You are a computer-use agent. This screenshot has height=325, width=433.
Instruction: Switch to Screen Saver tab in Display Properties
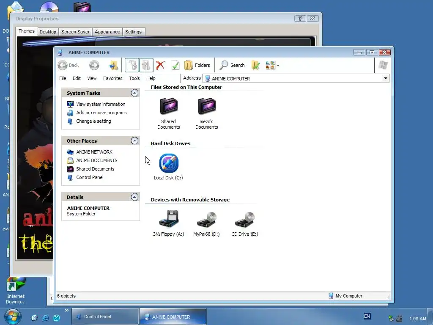[x=75, y=32]
